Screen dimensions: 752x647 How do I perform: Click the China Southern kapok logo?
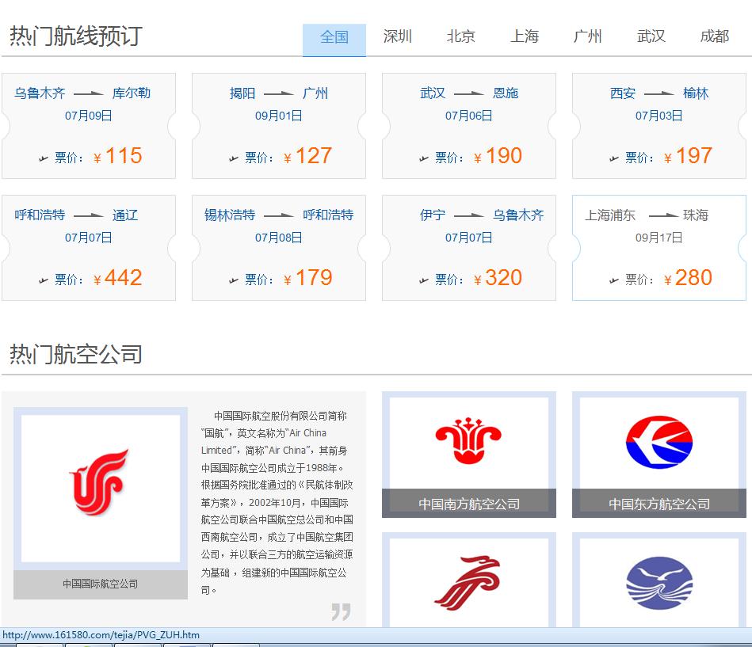[468, 440]
